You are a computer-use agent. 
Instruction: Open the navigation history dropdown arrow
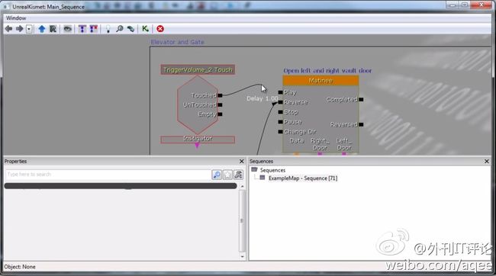(x=29, y=30)
